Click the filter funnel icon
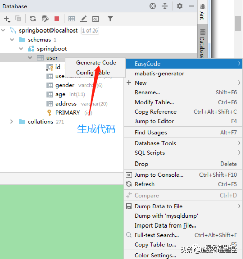 pos(110,19)
